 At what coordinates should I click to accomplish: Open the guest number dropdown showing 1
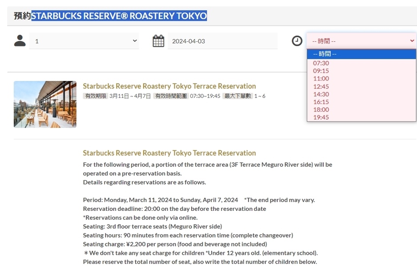[84, 41]
